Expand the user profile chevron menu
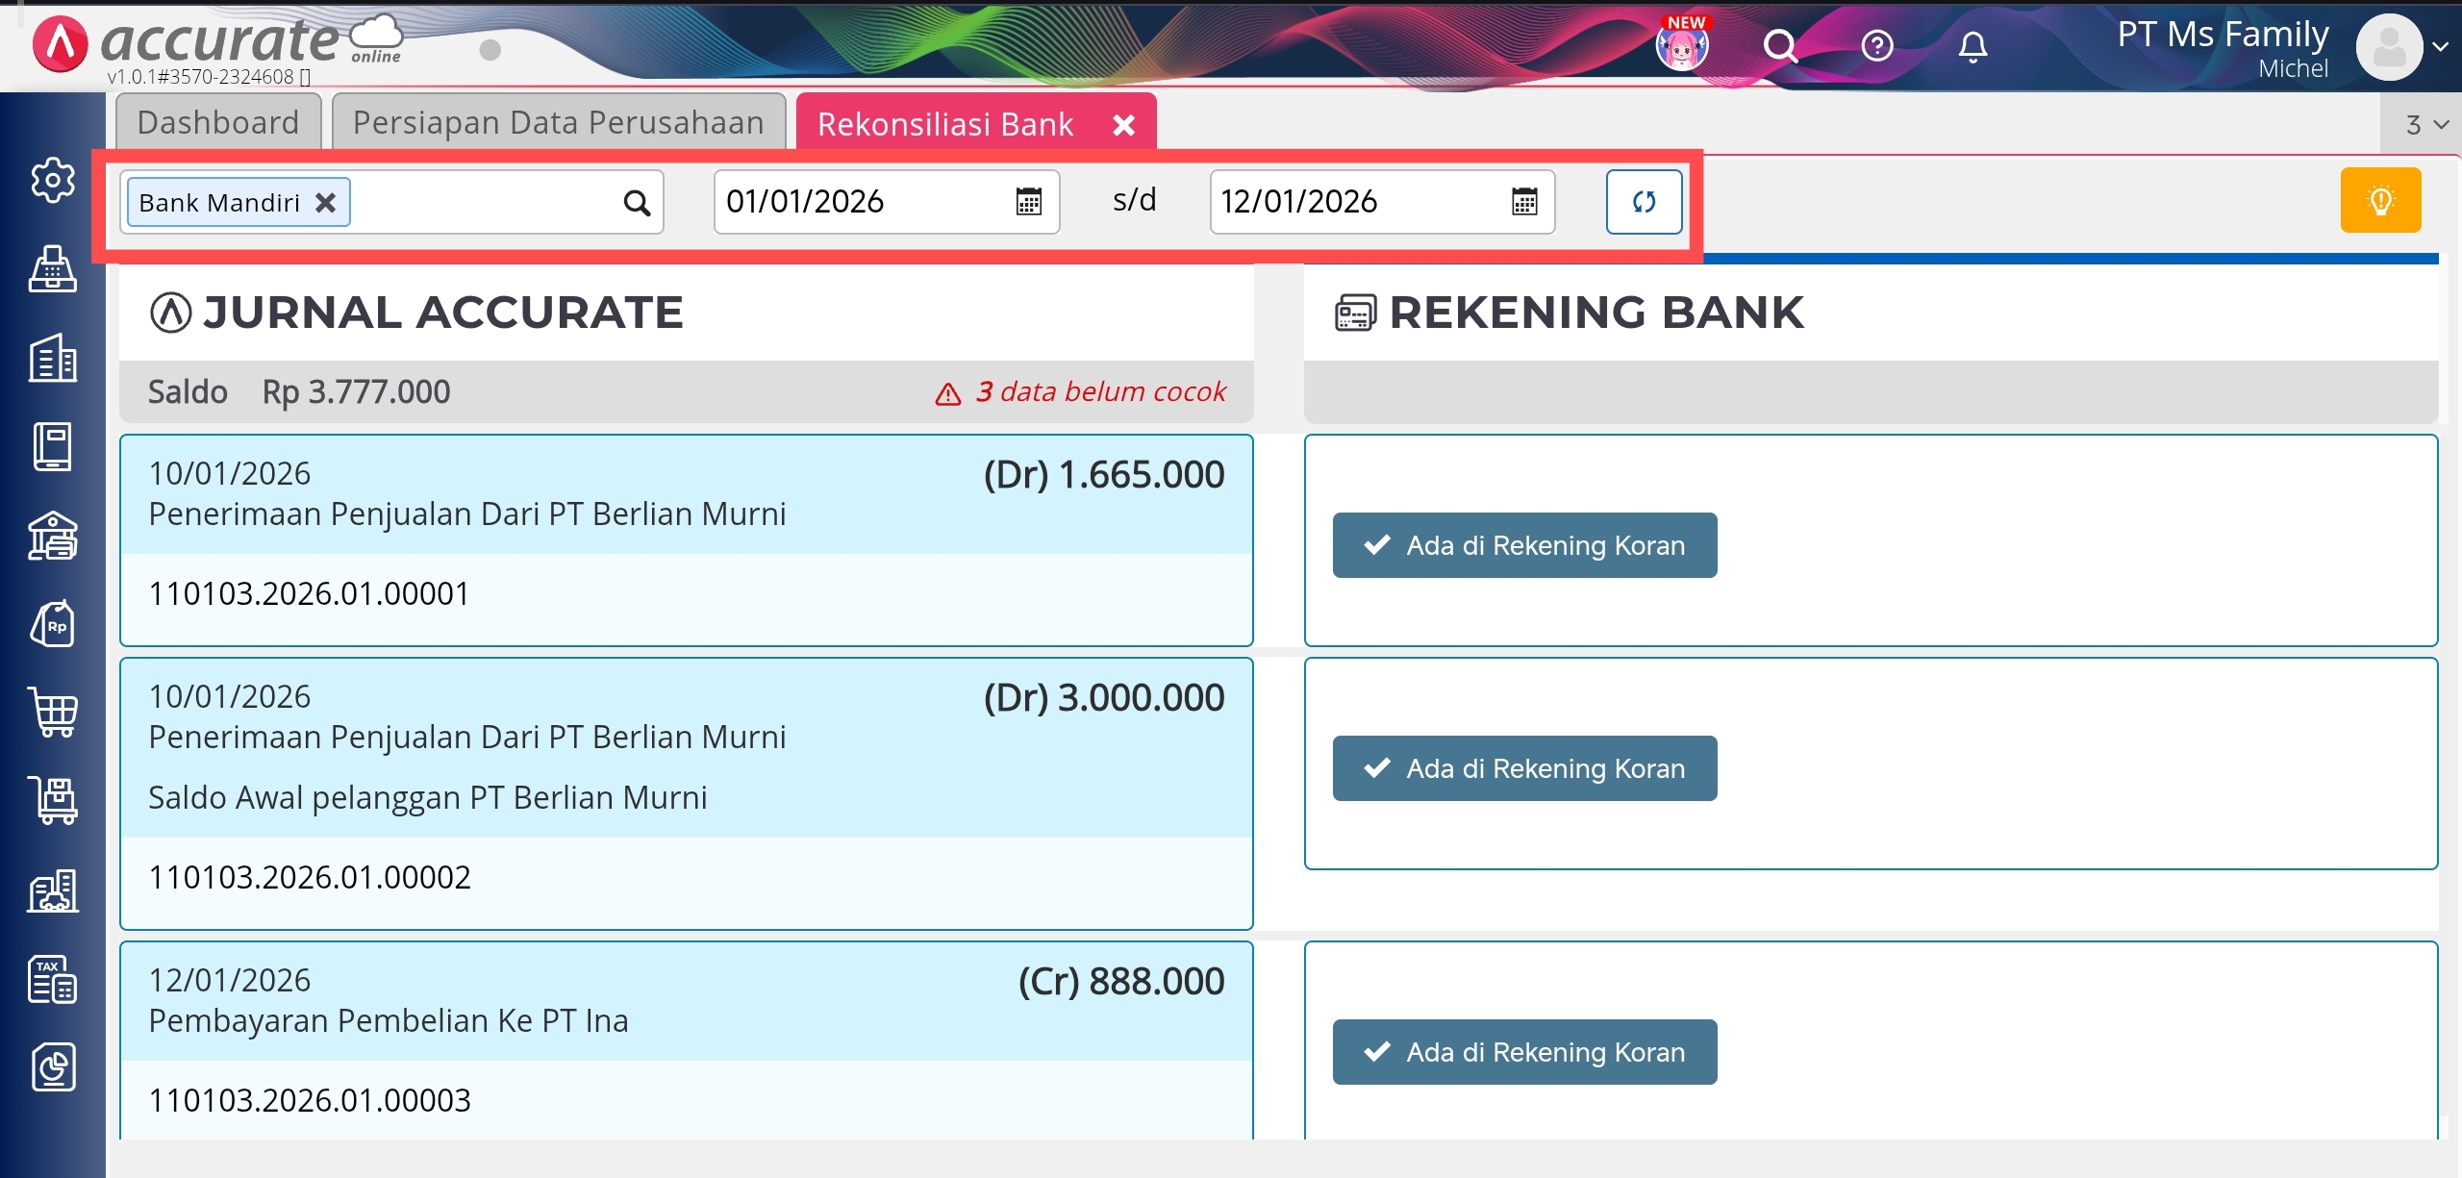2462x1178 pixels. [x=2440, y=46]
